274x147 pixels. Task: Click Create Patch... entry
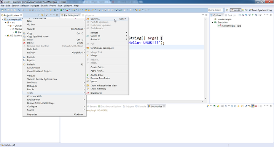coord(107,67)
